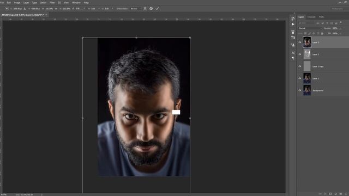Lock image pixels brush icon
Screen dimensions: 349x196
[x=310, y=33]
